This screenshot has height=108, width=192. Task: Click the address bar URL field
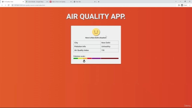pos(94,5)
